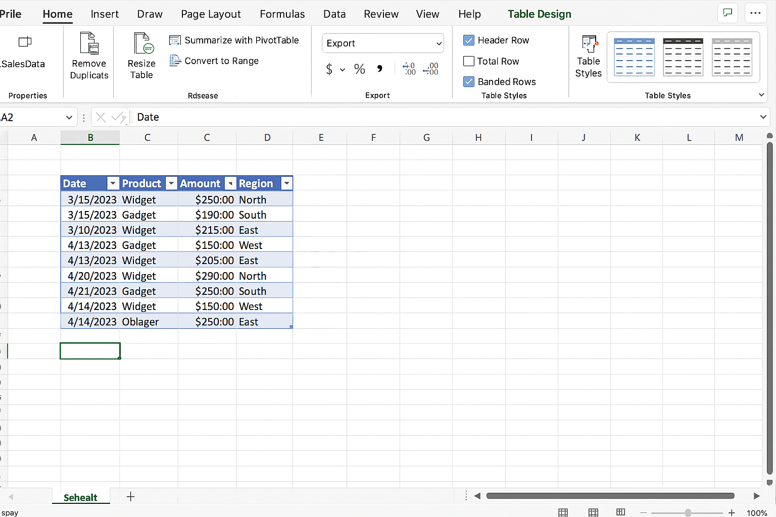Viewport: 776px width, 517px height.
Task: Open the Insert tab
Action: (105, 14)
